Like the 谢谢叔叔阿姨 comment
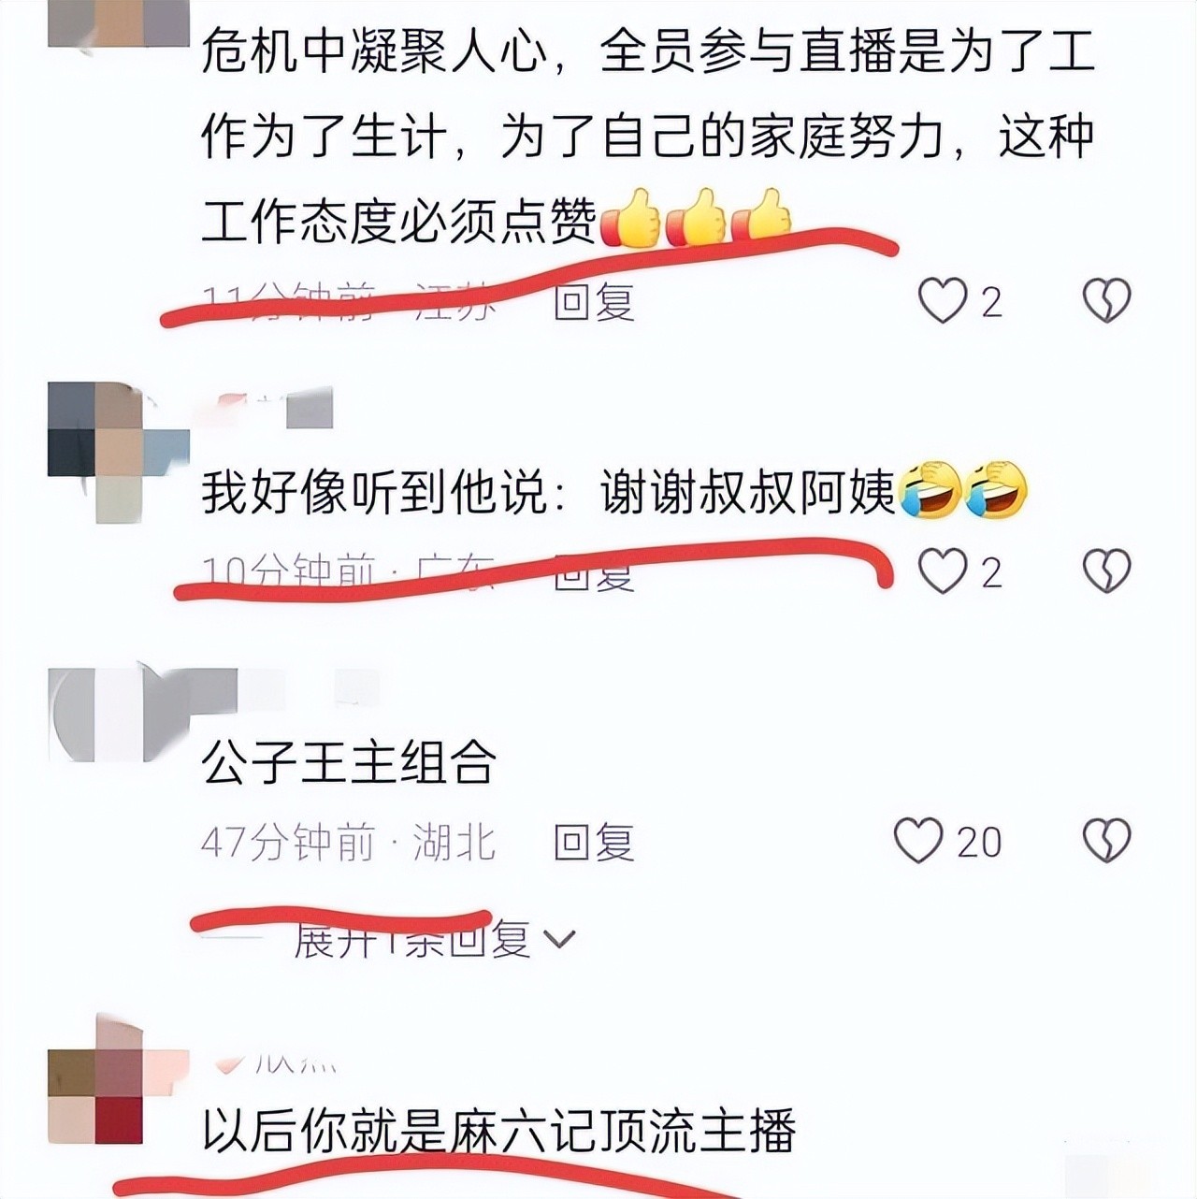The height and width of the screenshot is (1199, 1197). (943, 571)
